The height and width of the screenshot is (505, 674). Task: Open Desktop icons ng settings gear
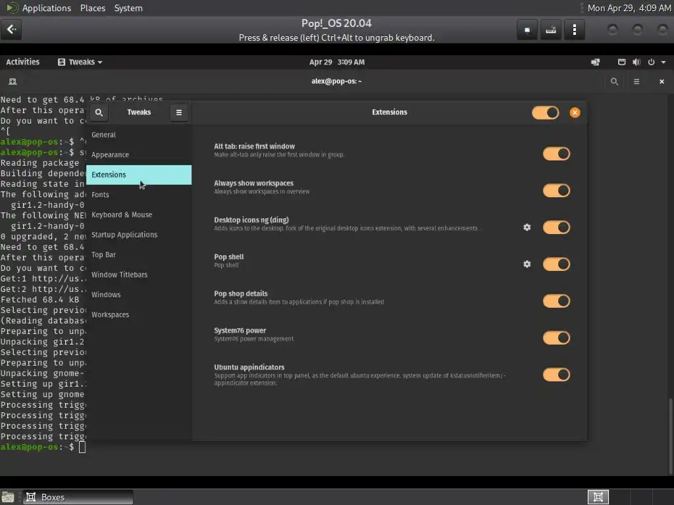click(527, 227)
